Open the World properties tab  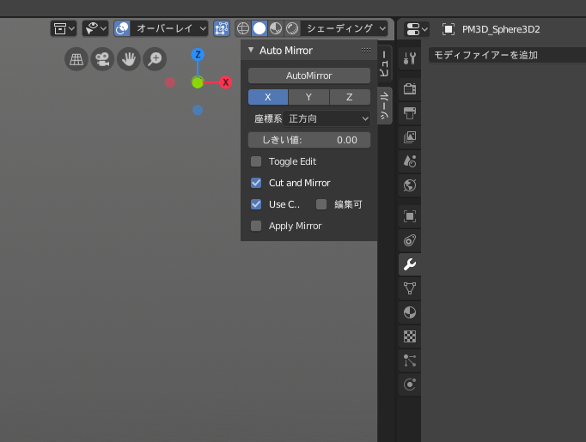[410, 185]
